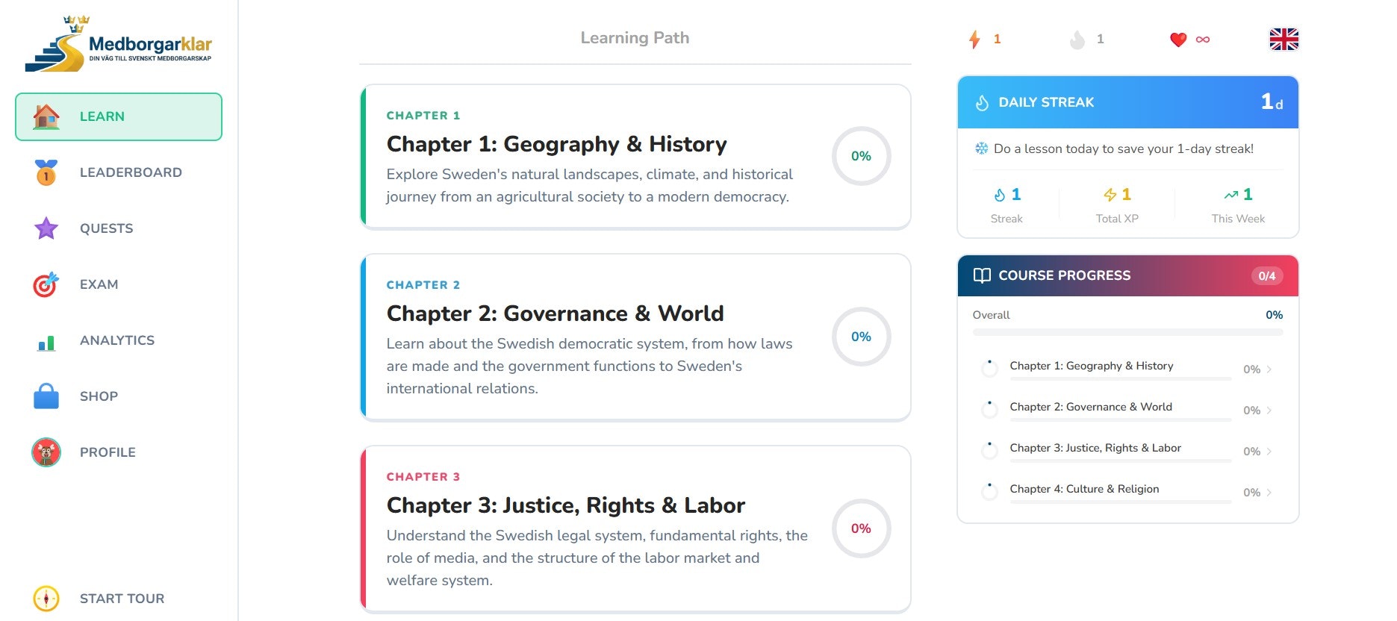The height and width of the screenshot is (621, 1397).
Task: Click the Course Progress 0/4 badge
Action: tap(1267, 275)
